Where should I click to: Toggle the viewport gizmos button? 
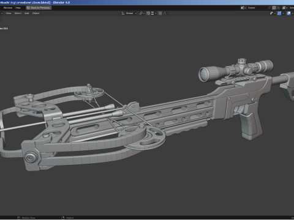pos(279,13)
